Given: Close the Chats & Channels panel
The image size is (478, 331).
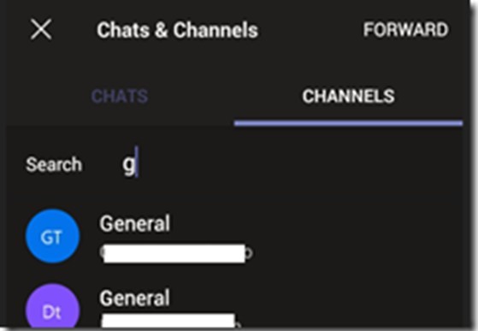Looking at the screenshot, I should click(x=41, y=29).
